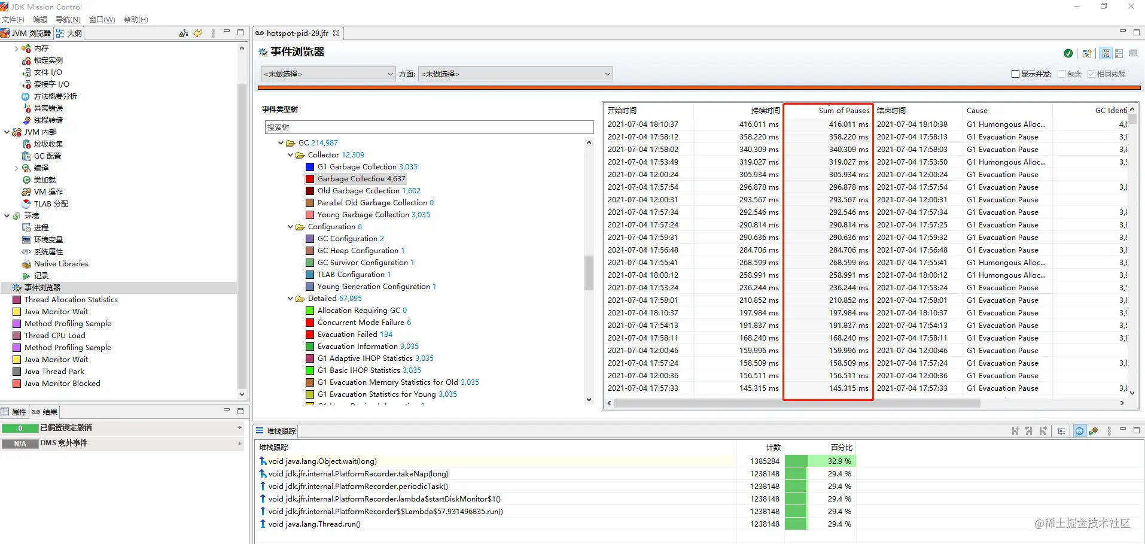Image resolution: width=1145 pixels, height=544 pixels.
Task: Open the 文件(F) menu
Action: coord(13,20)
